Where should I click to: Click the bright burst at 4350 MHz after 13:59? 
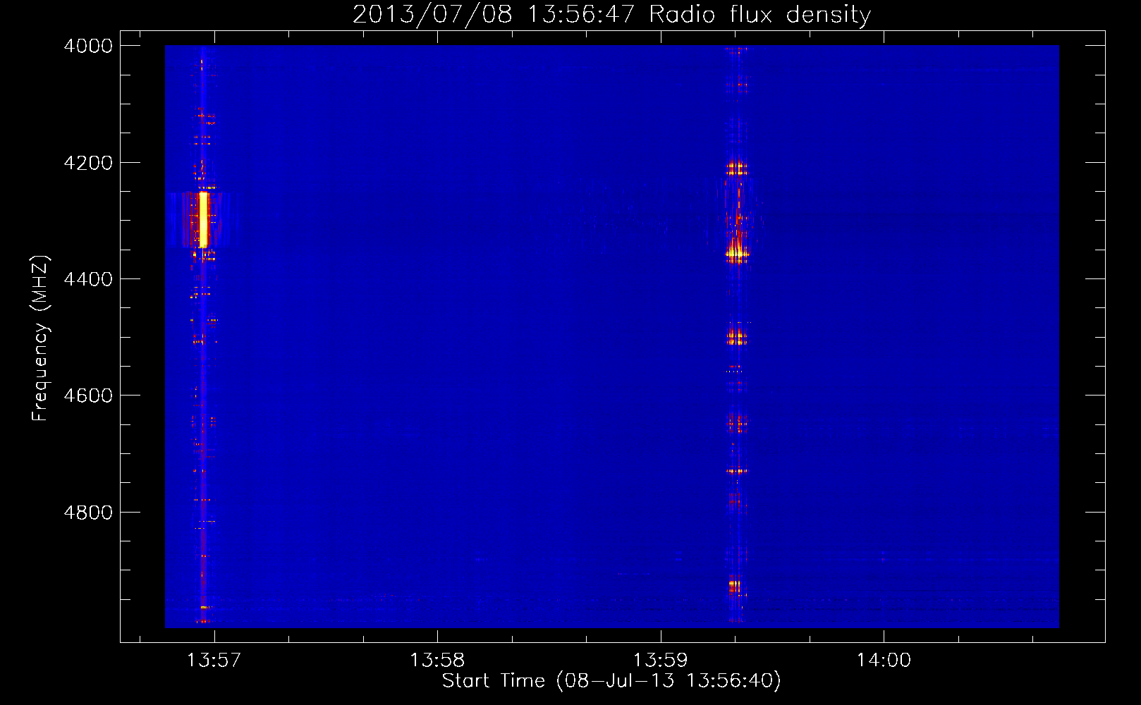click(737, 253)
